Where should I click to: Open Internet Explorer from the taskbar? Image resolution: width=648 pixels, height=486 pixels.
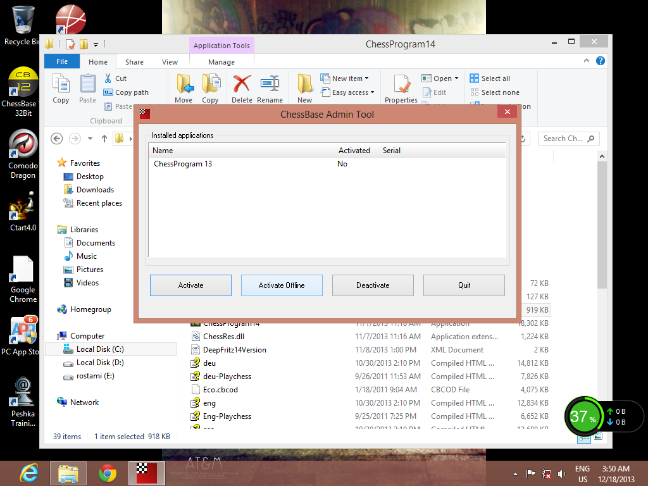[x=29, y=473]
